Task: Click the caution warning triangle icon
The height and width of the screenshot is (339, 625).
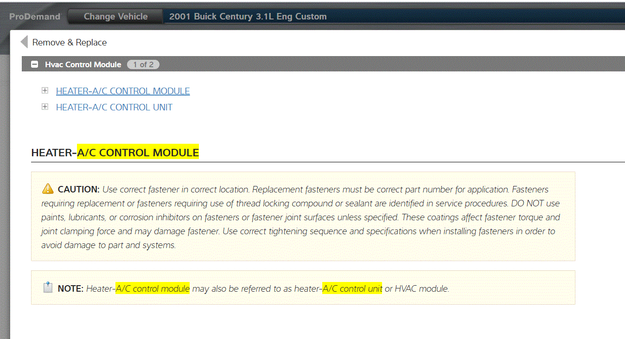Action: 48,189
